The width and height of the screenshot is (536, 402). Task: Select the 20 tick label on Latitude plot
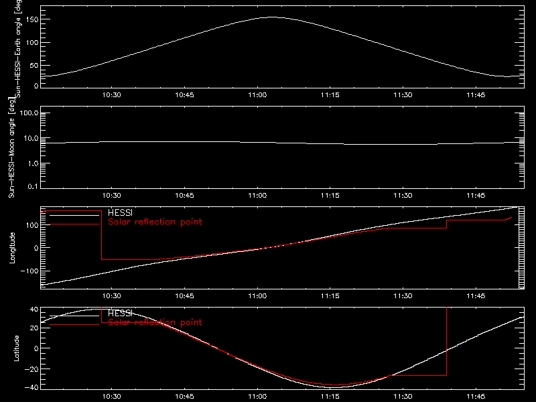coord(34,328)
